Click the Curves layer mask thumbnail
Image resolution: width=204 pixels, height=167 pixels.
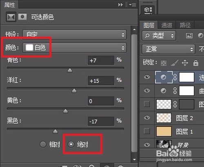pos(186,91)
